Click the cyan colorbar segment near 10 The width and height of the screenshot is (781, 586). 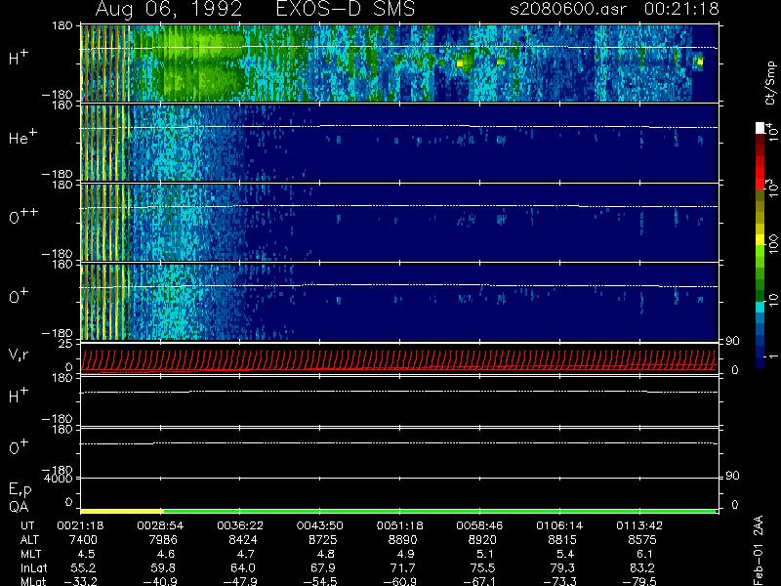click(x=760, y=307)
